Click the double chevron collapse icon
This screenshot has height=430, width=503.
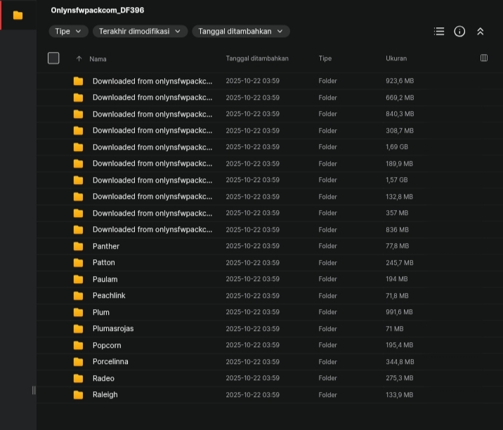tap(481, 32)
